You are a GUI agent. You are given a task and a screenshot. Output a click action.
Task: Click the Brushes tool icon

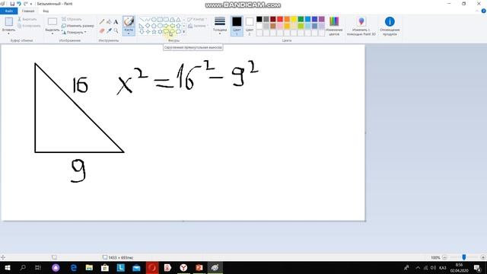click(x=129, y=21)
